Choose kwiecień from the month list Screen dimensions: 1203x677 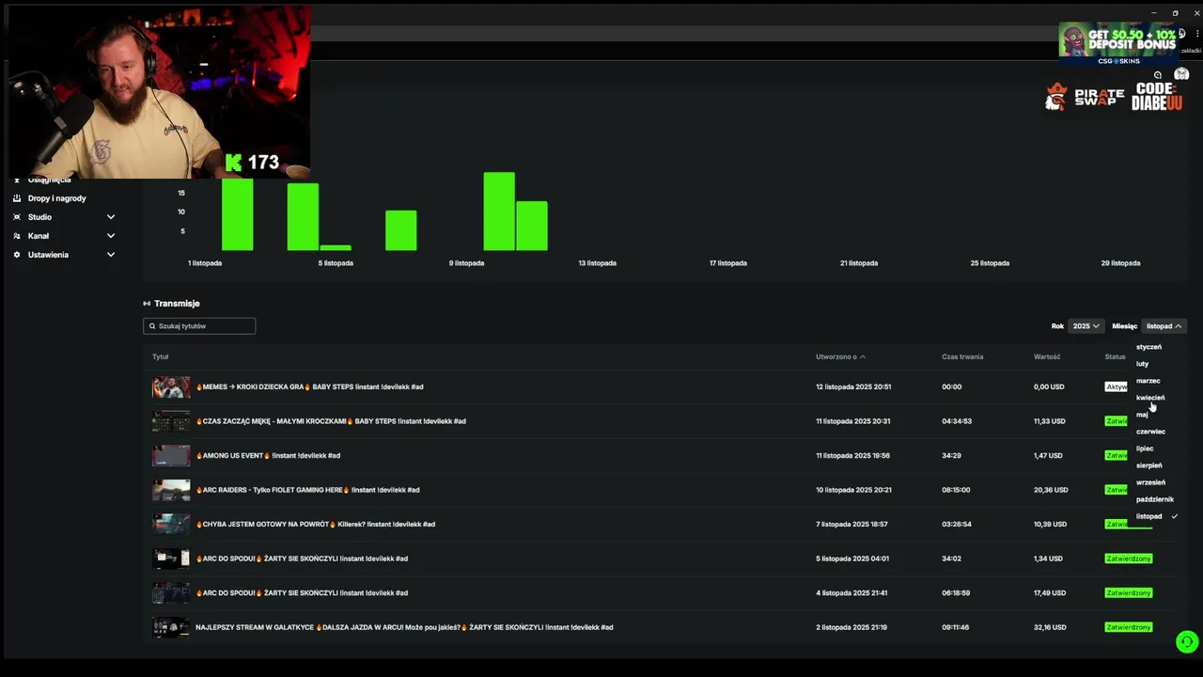coord(1150,398)
